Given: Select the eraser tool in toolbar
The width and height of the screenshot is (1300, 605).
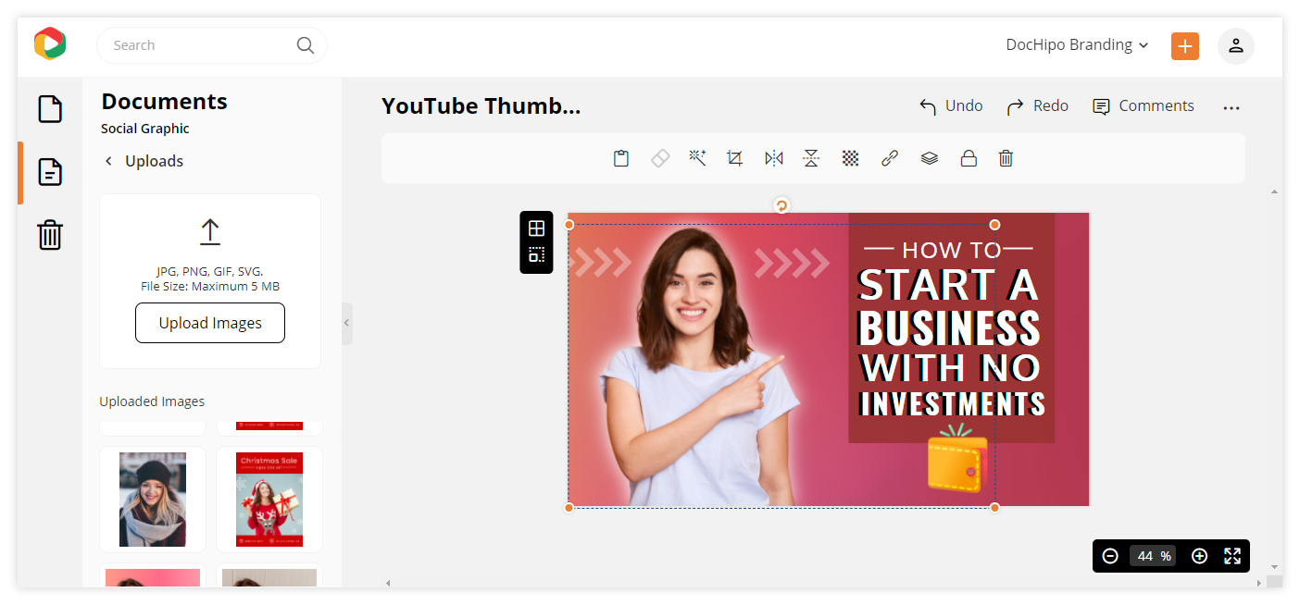Looking at the screenshot, I should click(660, 158).
